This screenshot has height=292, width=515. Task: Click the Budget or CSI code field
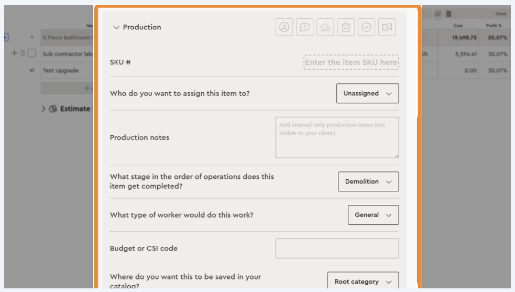click(337, 248)
